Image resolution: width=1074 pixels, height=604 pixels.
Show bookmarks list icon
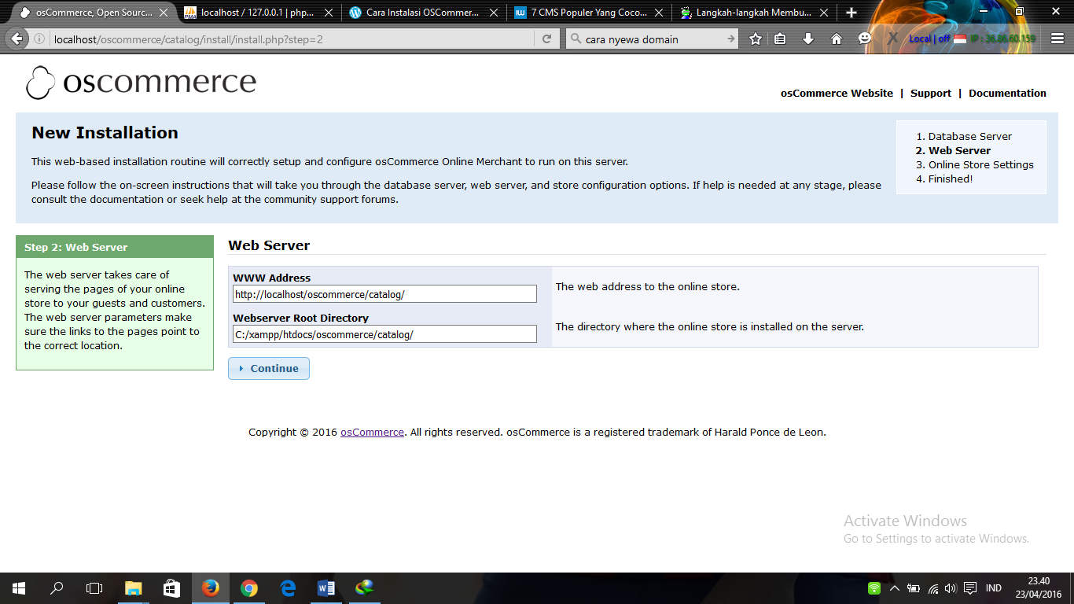click(780, 39)
